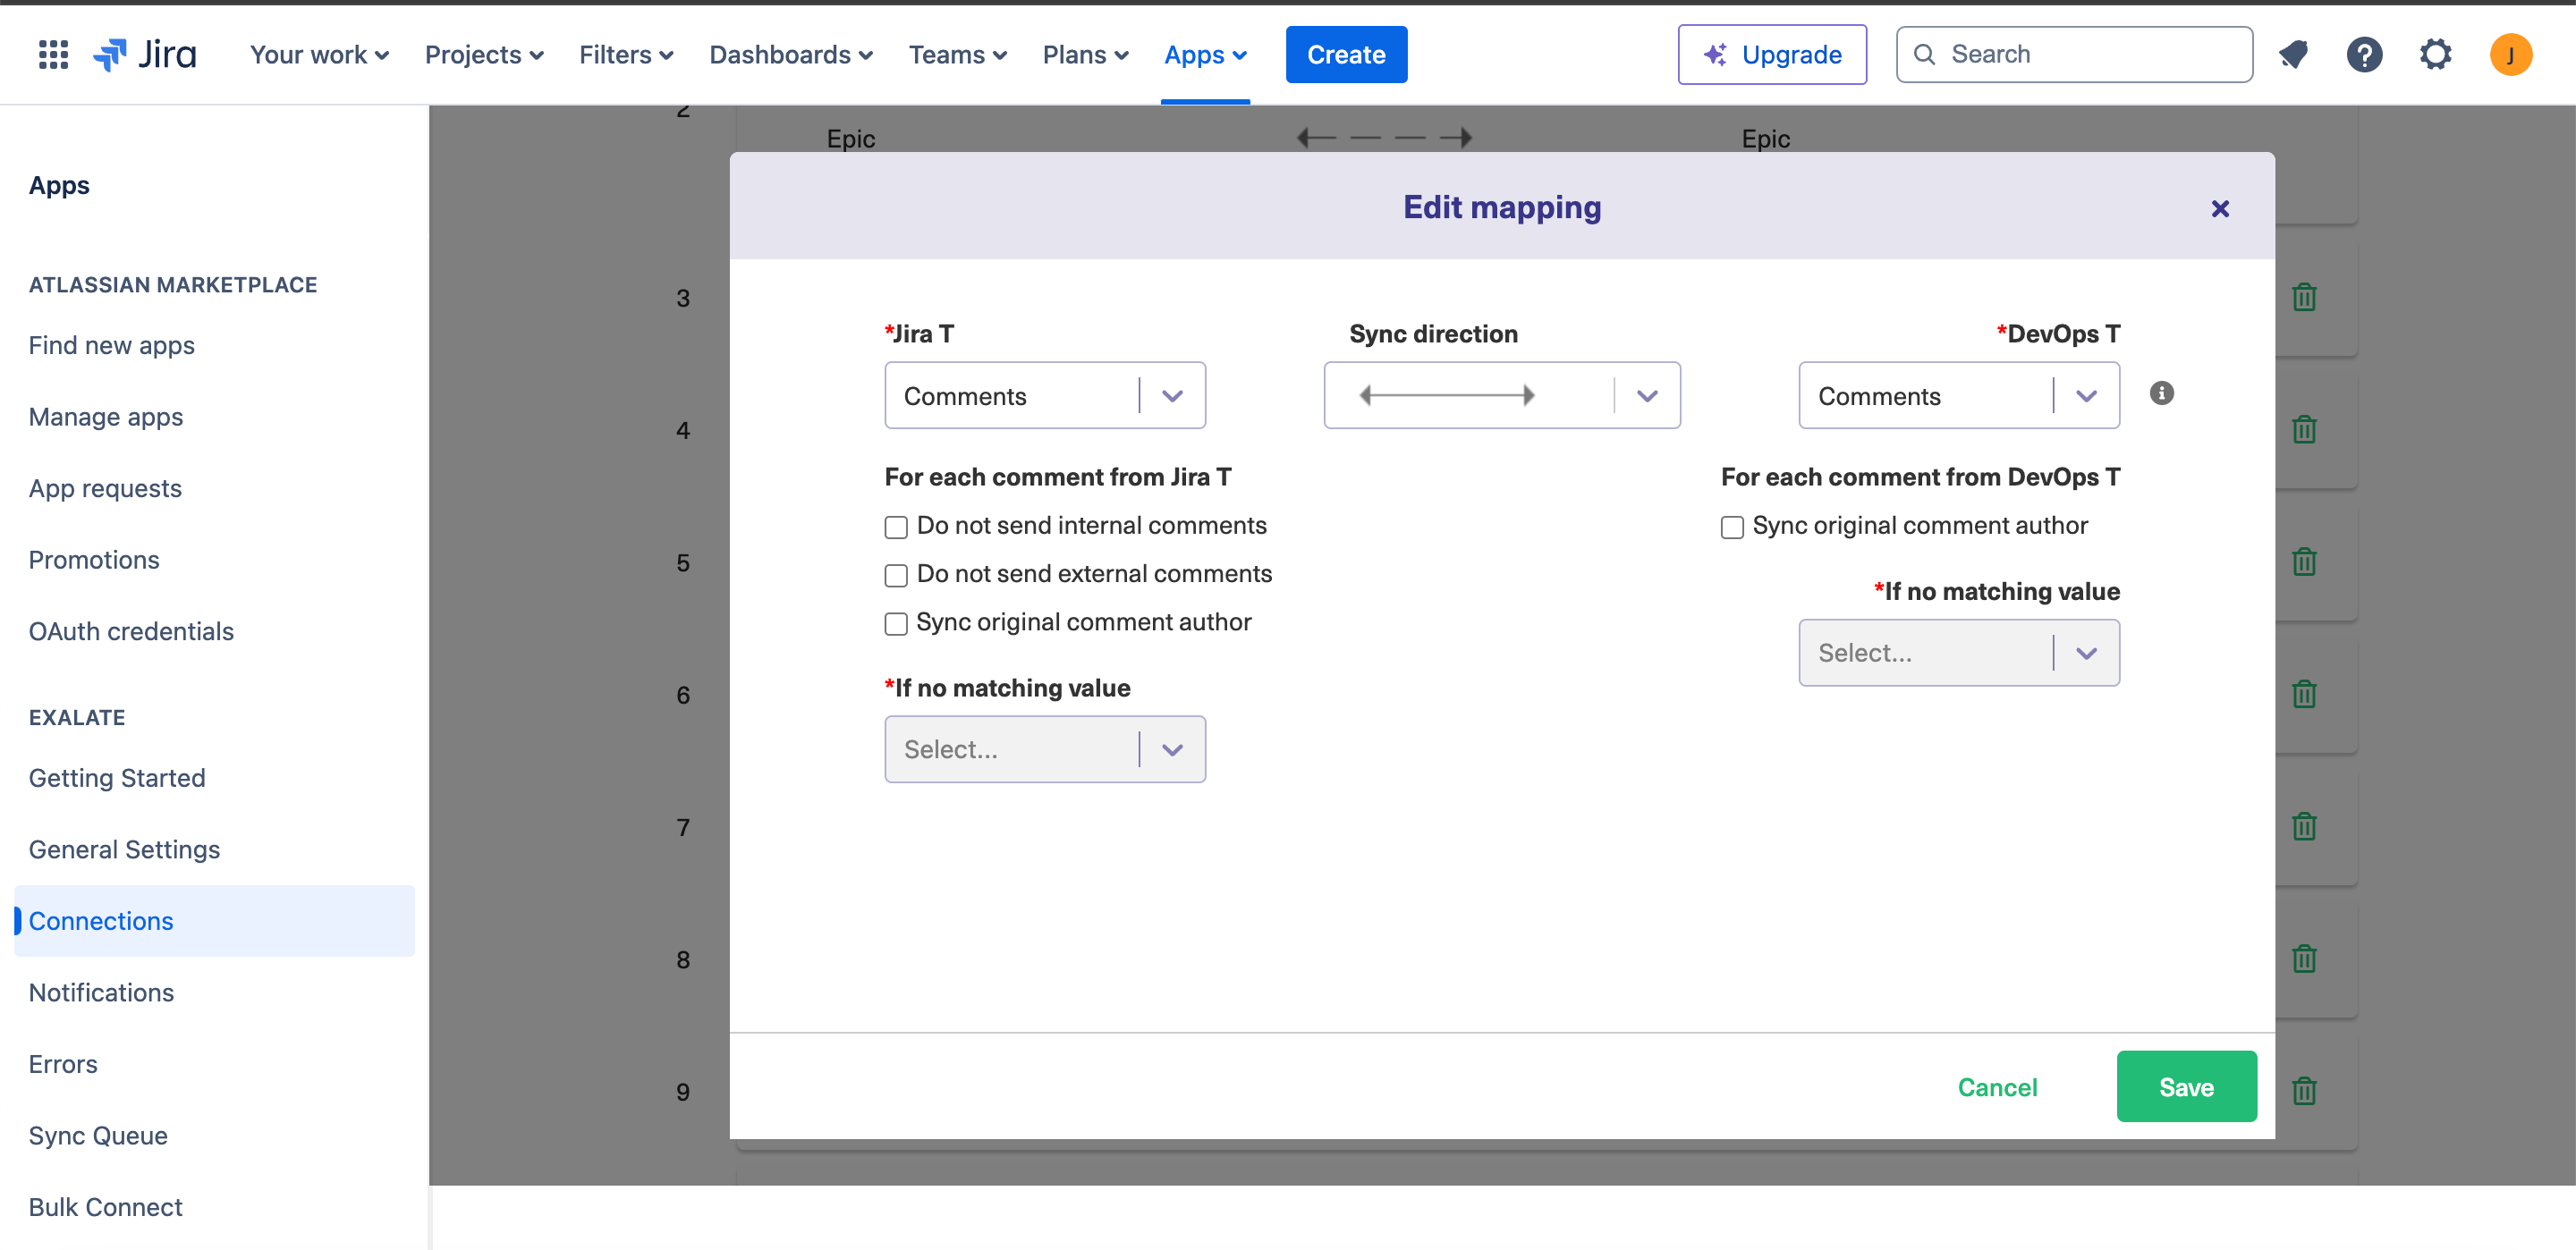2576x1250 pixels.
Task: Click the Jira logo
Action: coord(145,54)
